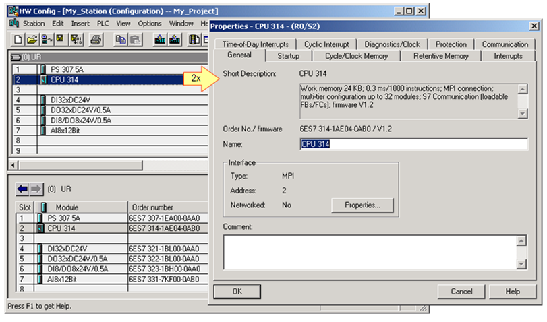The image size is (547, 322).
Task: Click the interface Properties... button
Action: tap(362, 205)
